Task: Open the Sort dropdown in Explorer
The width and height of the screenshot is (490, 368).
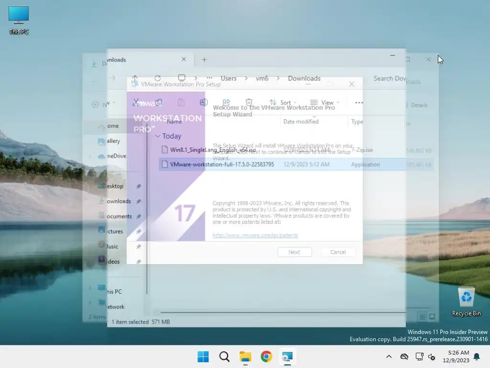Action: (283, 103)
